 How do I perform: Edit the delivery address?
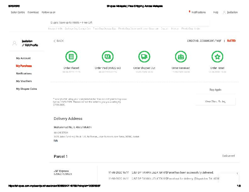coord(56,141)
